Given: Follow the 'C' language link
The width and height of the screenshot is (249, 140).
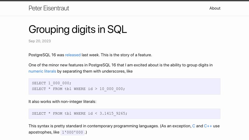Looking at the screenshot, I should 193,126.
